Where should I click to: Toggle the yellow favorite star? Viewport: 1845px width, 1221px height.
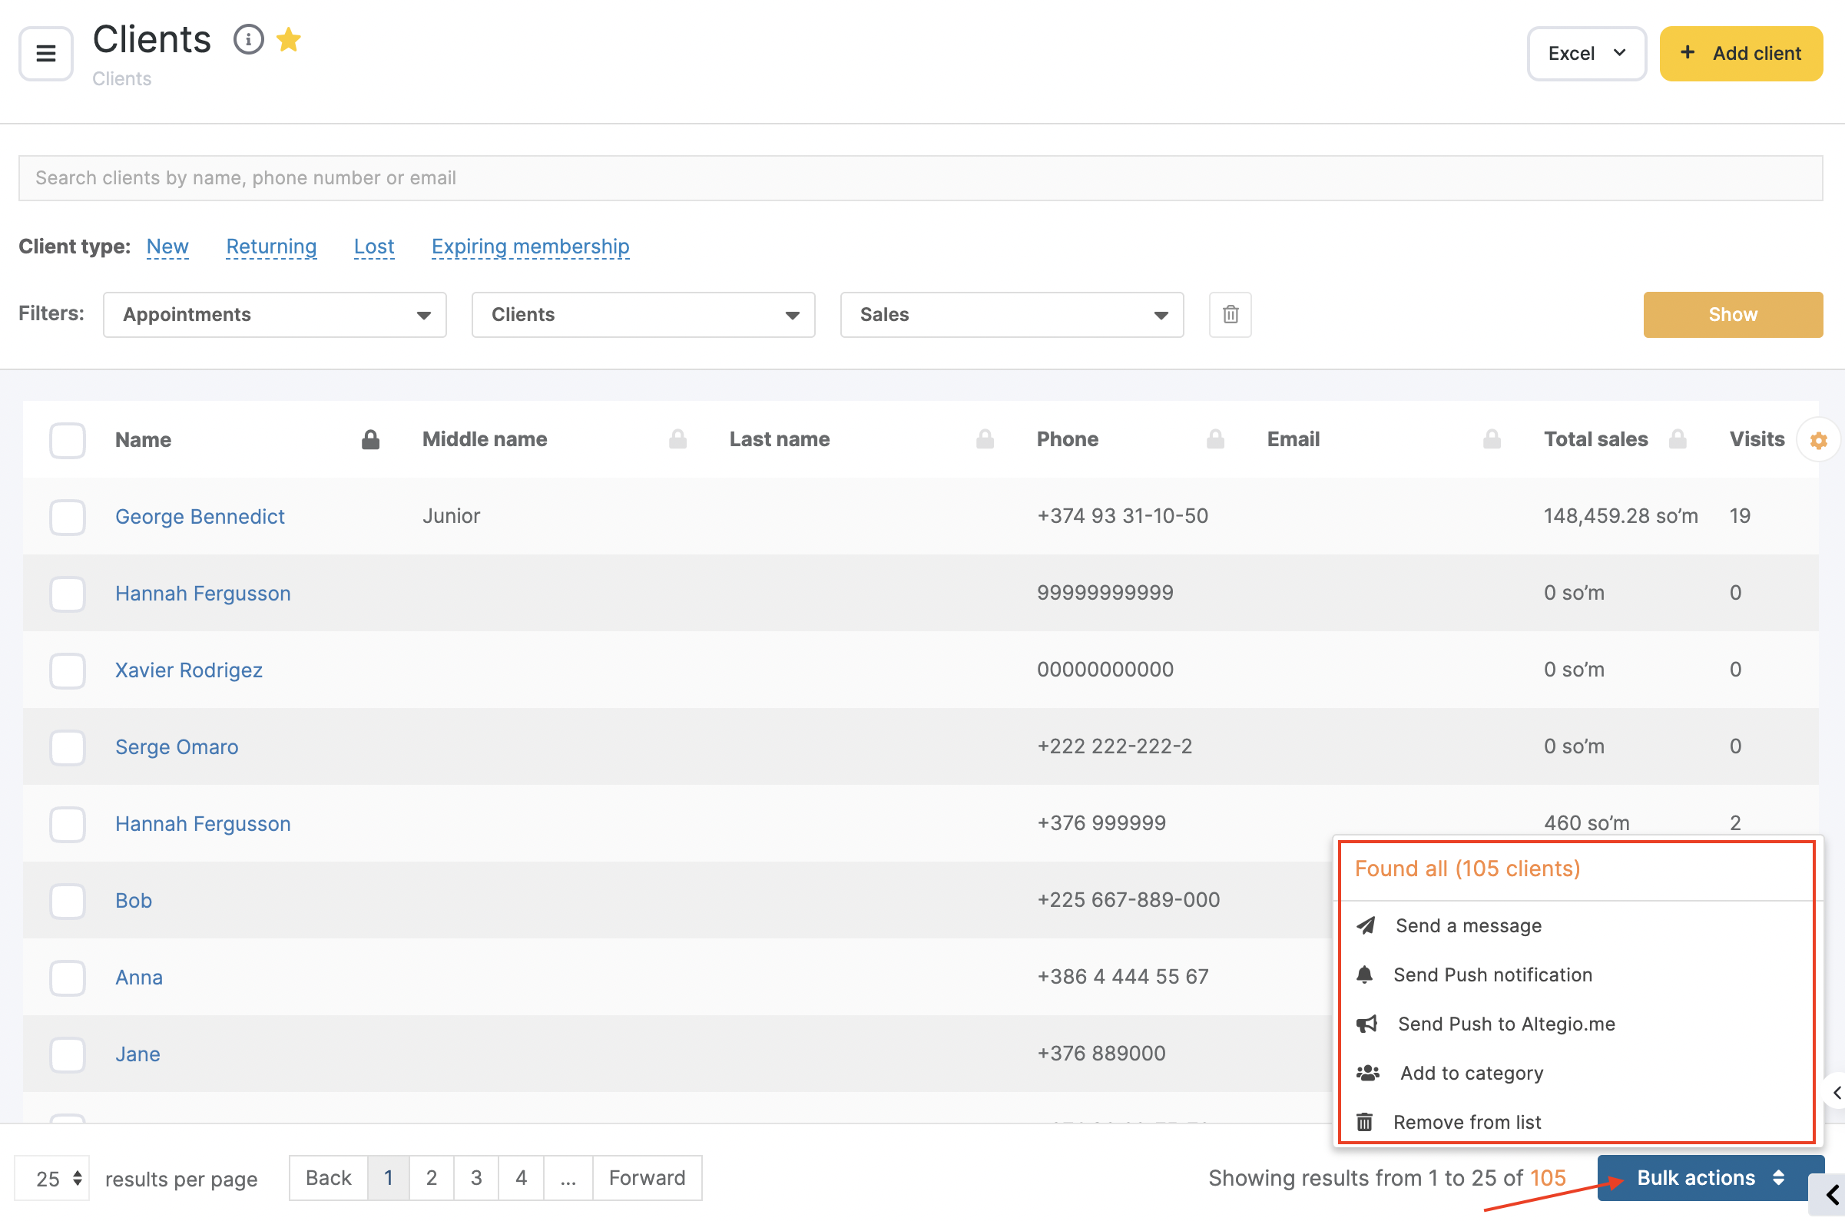click(288, 39)
